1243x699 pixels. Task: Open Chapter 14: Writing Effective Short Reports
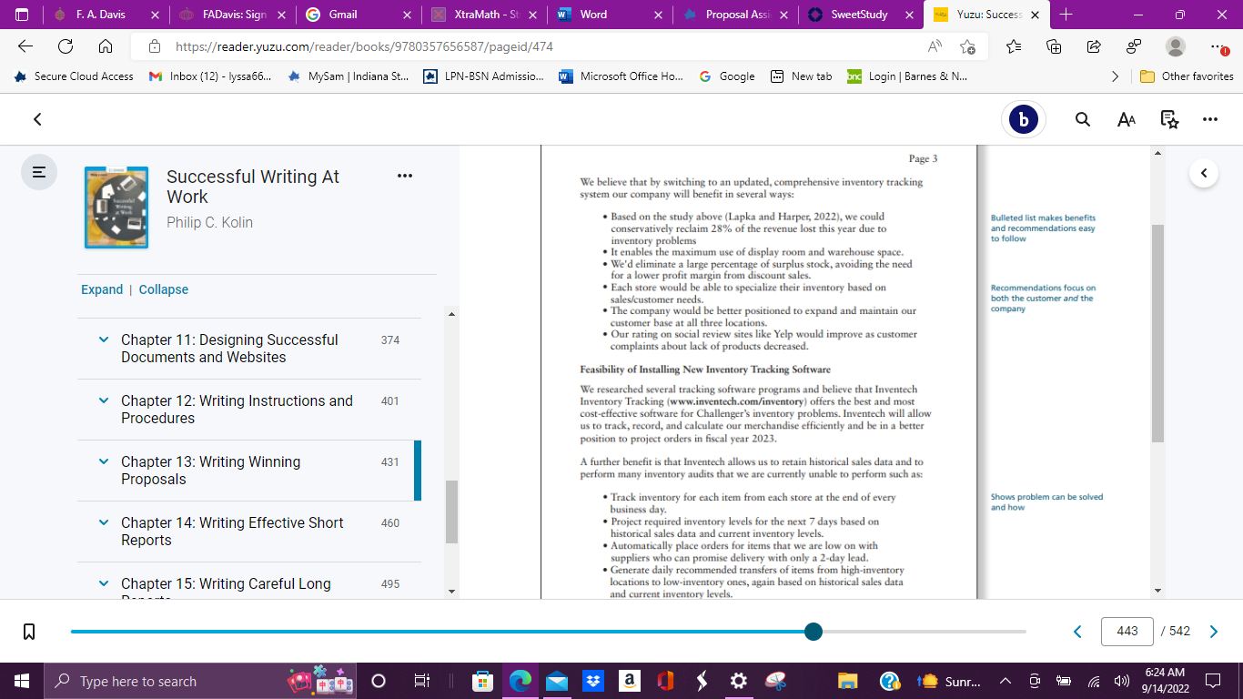232,532
